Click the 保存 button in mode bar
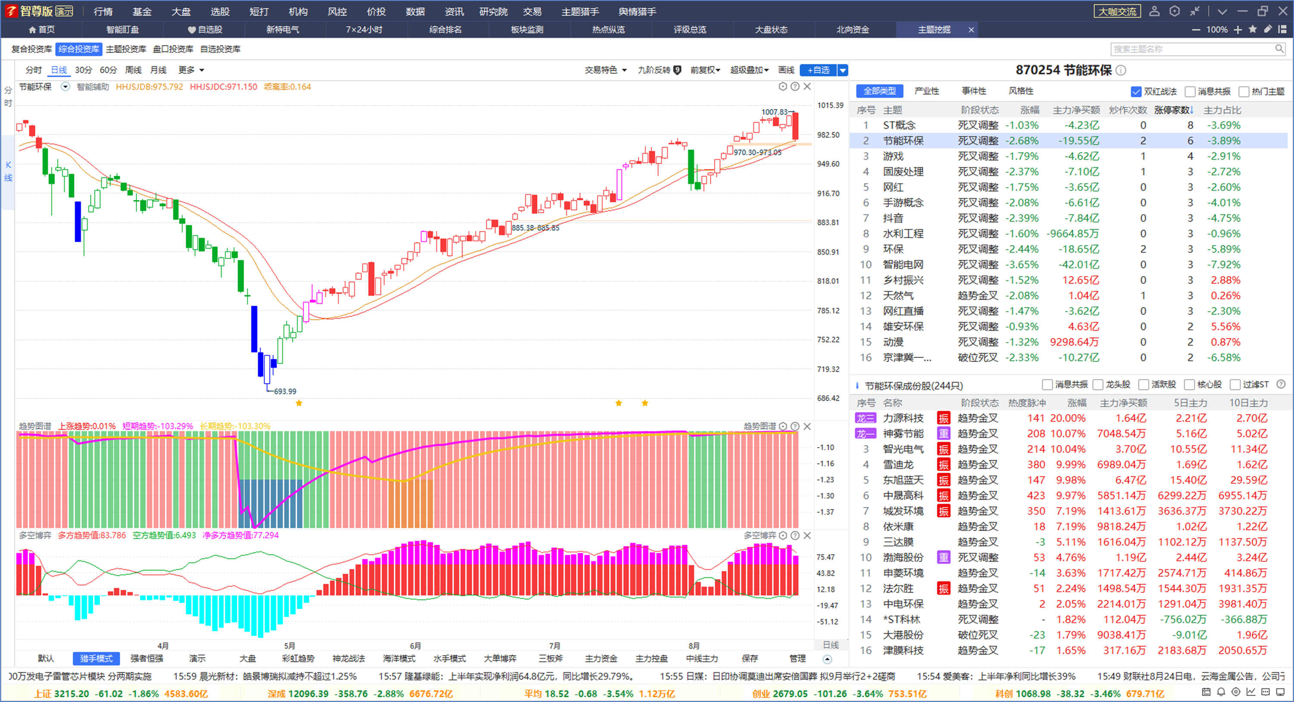 click(750, 658)
